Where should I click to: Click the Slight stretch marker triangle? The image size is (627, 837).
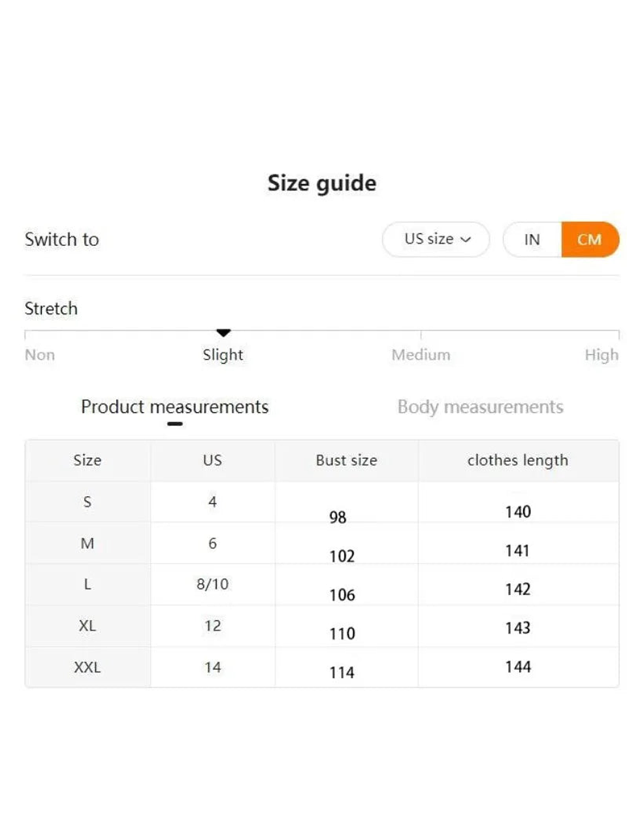point(223,333)
